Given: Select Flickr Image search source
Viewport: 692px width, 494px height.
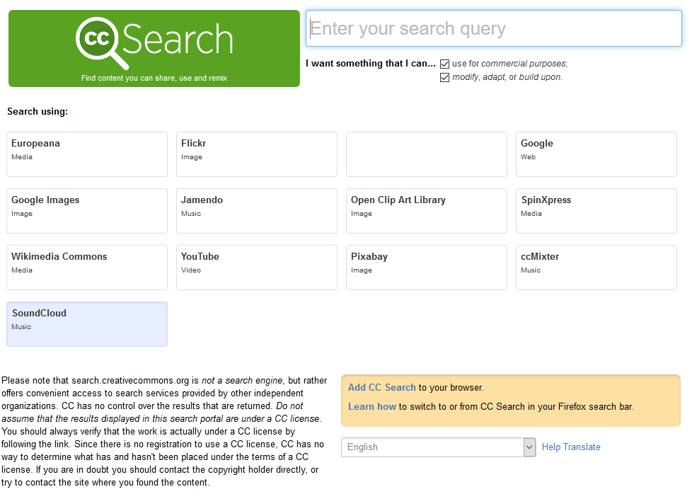Looking at the screenshot, I should click(257, 154).
